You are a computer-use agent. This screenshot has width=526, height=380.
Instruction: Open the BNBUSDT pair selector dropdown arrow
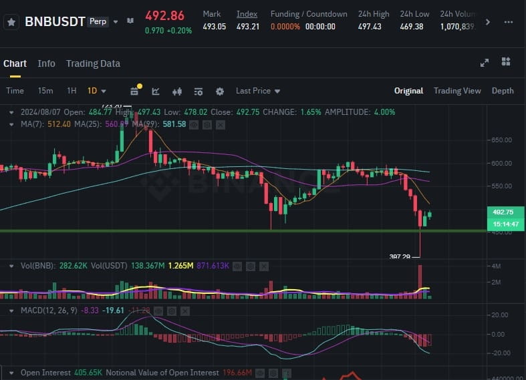point(116,22)
